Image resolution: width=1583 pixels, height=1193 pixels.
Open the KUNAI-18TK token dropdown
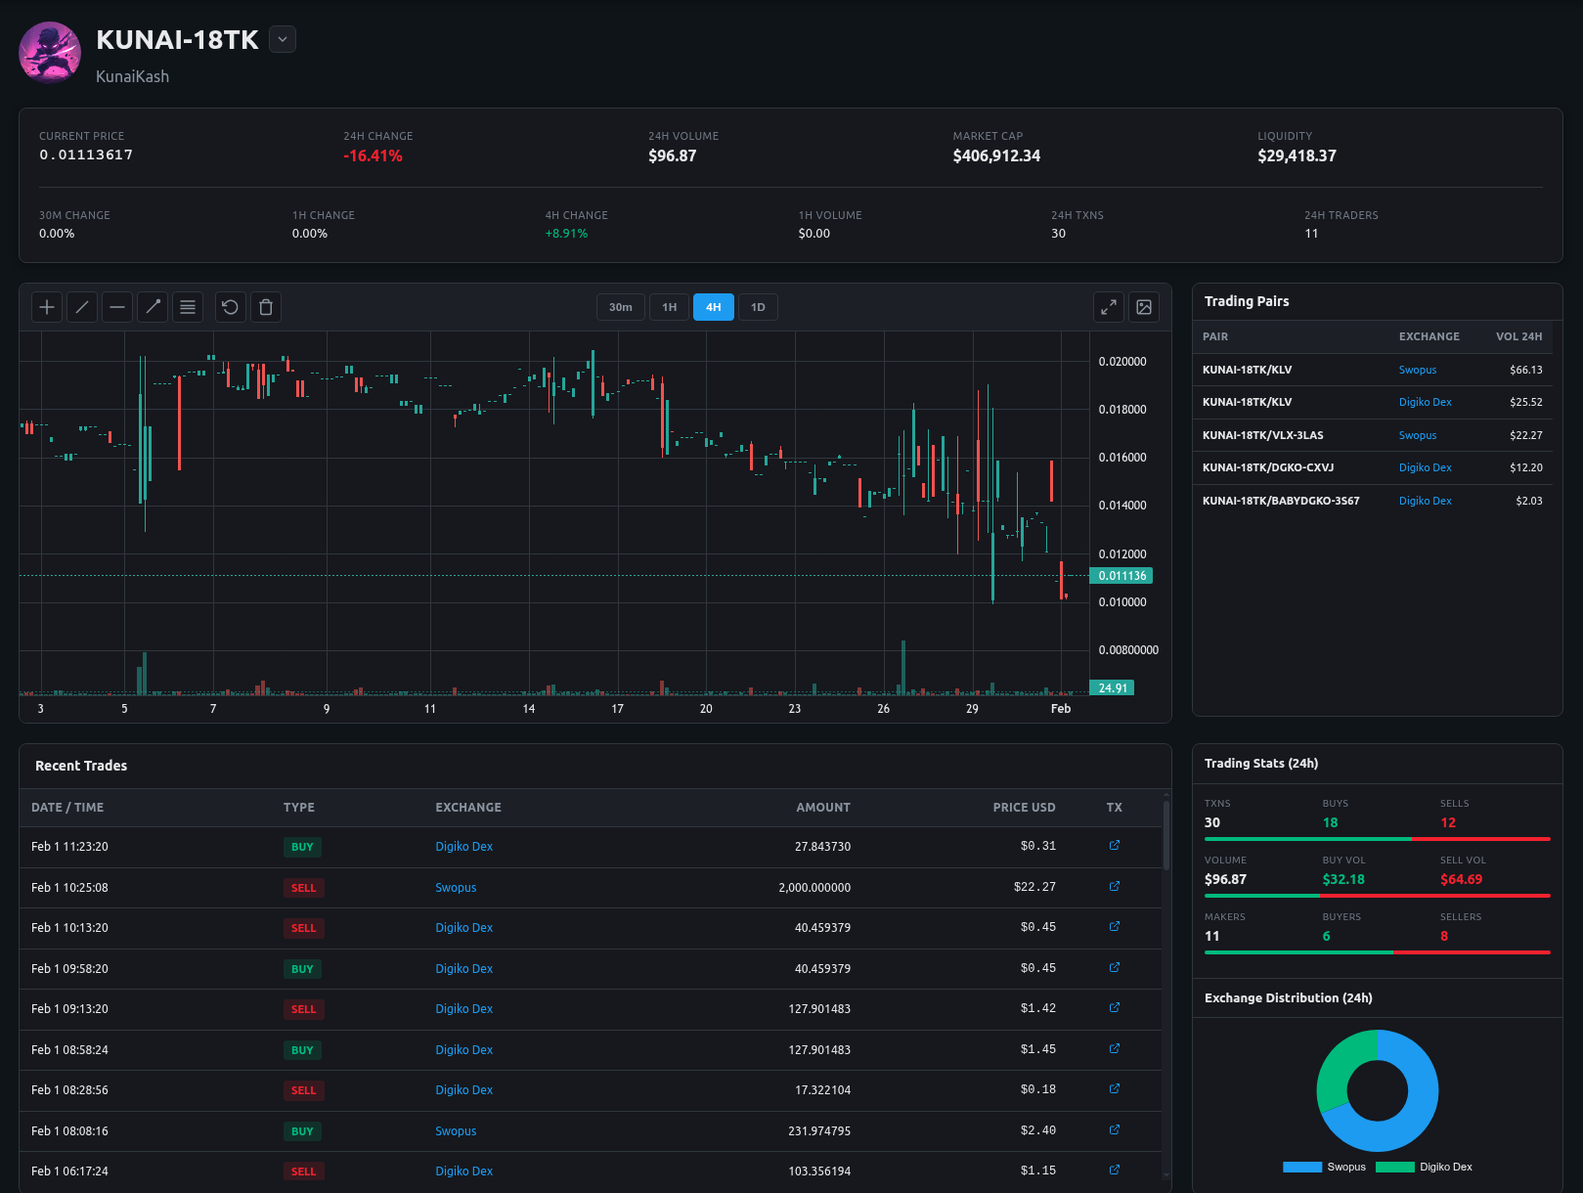pyautogui.click(x=282, y=39)
